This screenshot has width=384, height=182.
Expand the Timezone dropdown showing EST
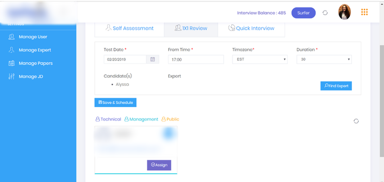(260, 59)
